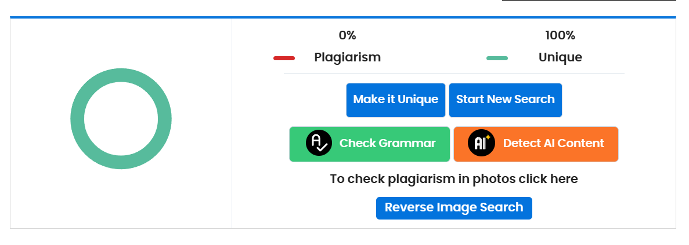Click the green Unique legend marker

[x=497, y=58]
